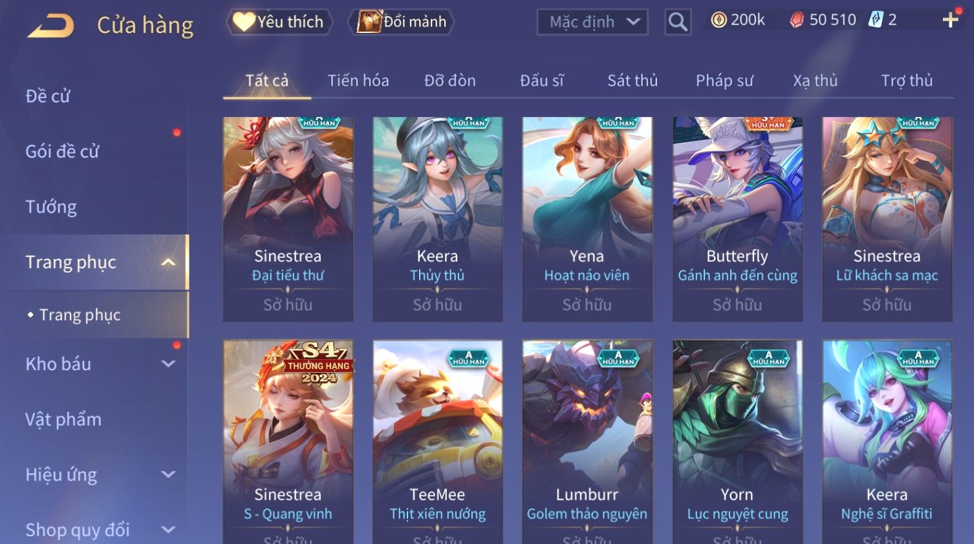Expand the Kho báu sidebar section
The image size is (974, 544).
click(x=168, y=364)
